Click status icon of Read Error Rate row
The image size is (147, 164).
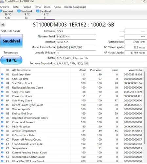point(2,74)
